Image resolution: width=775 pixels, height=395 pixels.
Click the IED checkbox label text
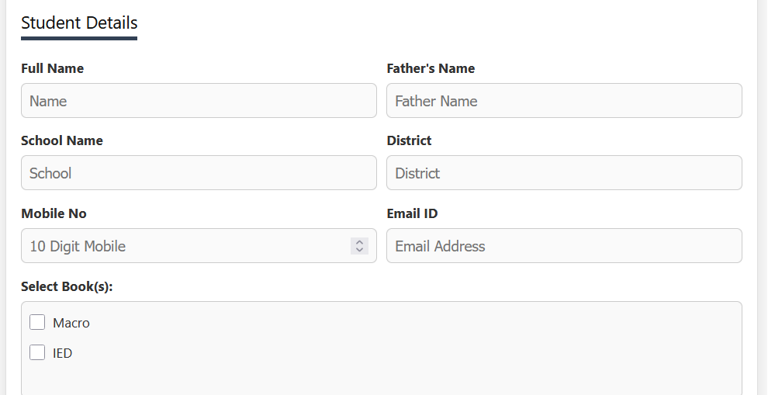pyautogui.click(x=63, y=353)
